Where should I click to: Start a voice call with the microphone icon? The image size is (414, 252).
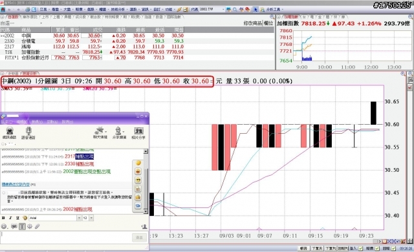[x=28, y=132]
